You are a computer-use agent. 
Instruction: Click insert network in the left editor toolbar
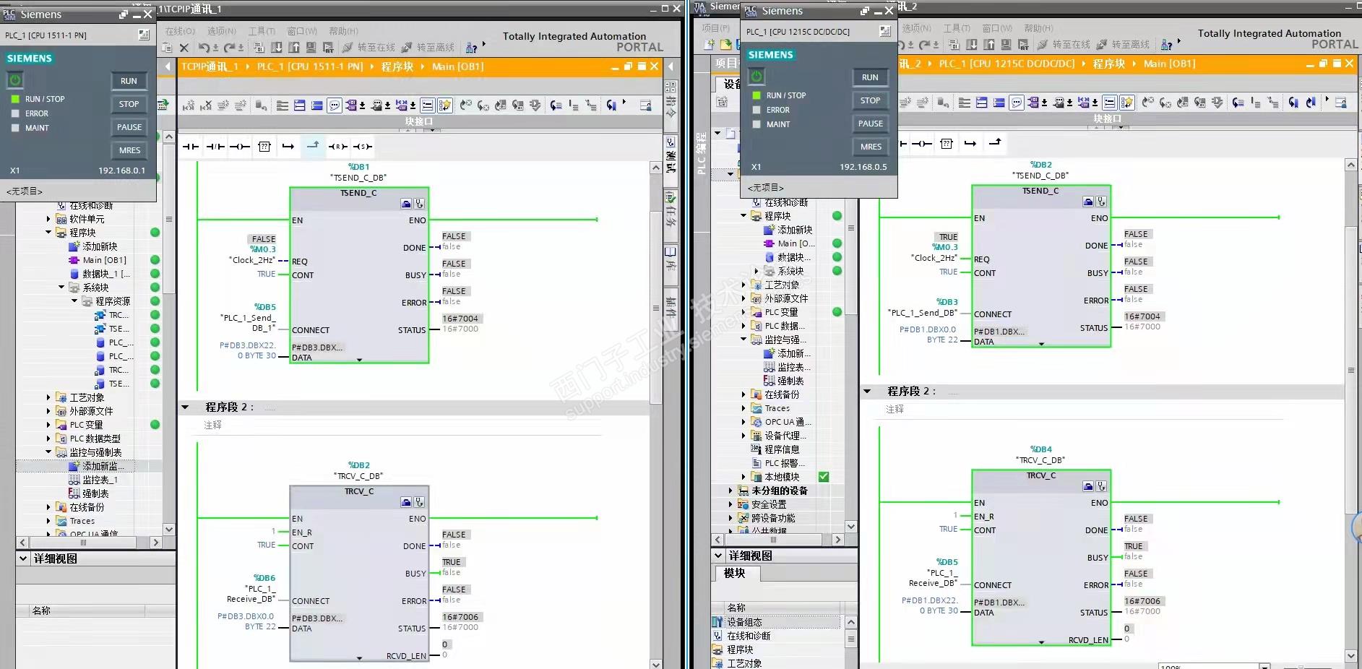tap(189, 105)
